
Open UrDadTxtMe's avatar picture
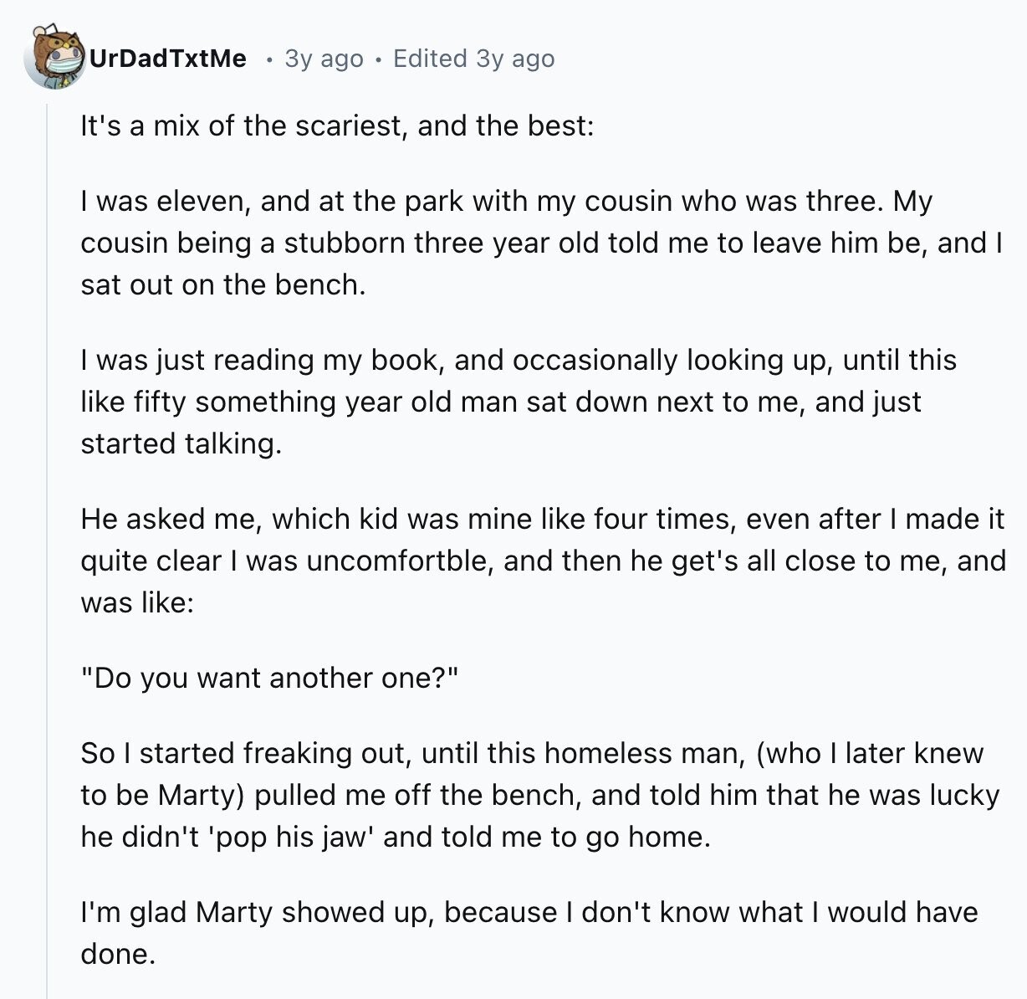pyautogui.click(x=55, y=57)
